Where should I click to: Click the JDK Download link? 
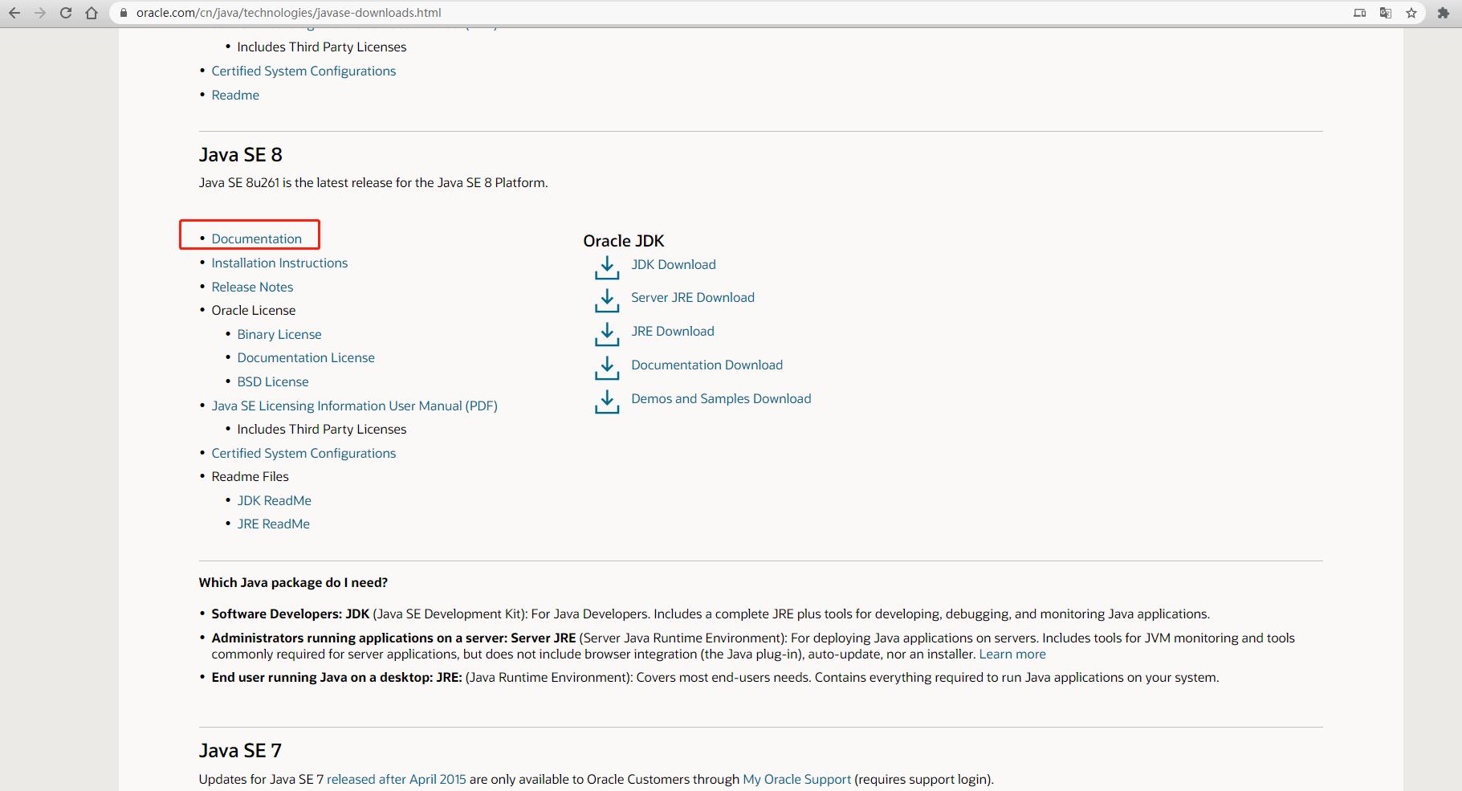click(x=674, y=264)
